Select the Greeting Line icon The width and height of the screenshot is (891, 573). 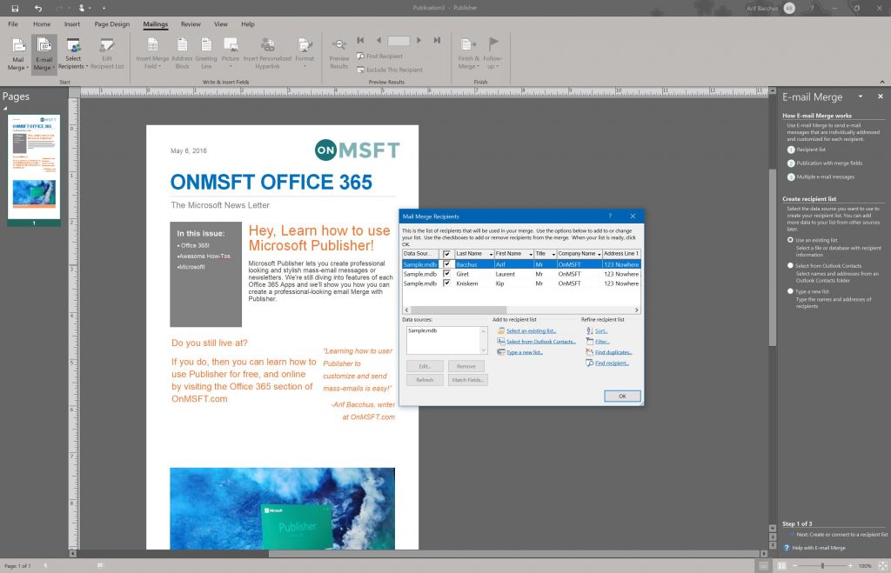tap(207, 45)
